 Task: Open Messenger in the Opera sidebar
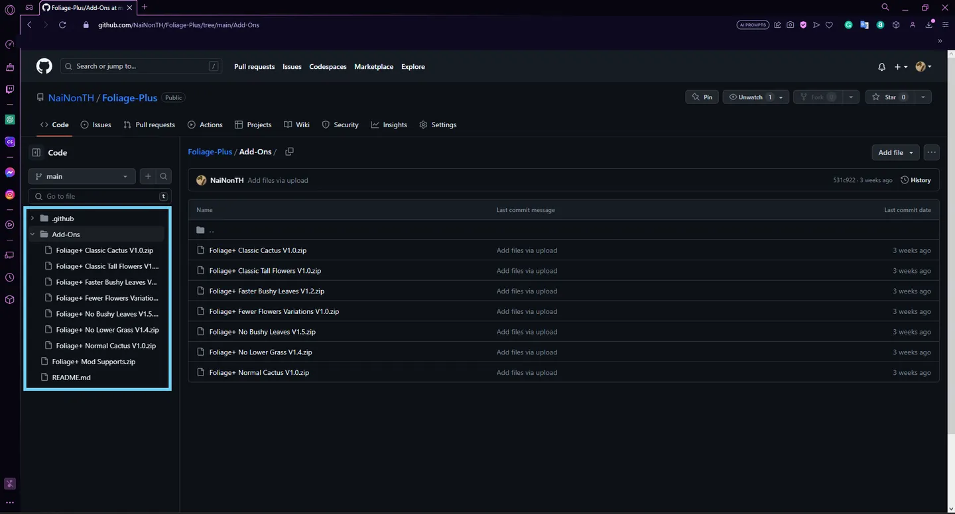click(x=10, y=172)
